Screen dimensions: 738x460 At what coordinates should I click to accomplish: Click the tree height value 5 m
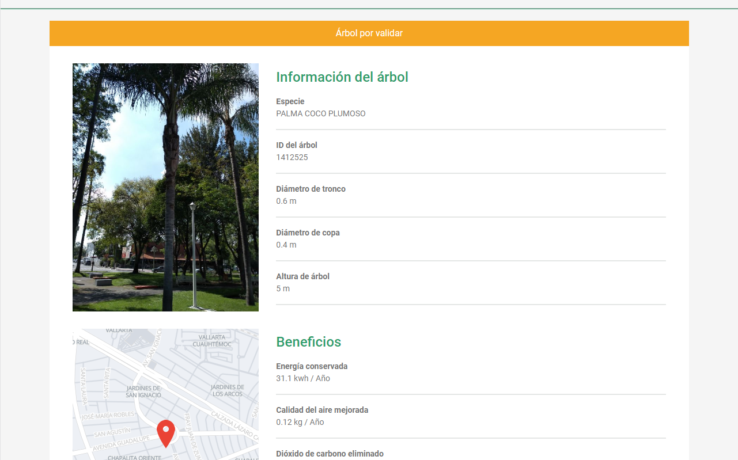[283, 288]
